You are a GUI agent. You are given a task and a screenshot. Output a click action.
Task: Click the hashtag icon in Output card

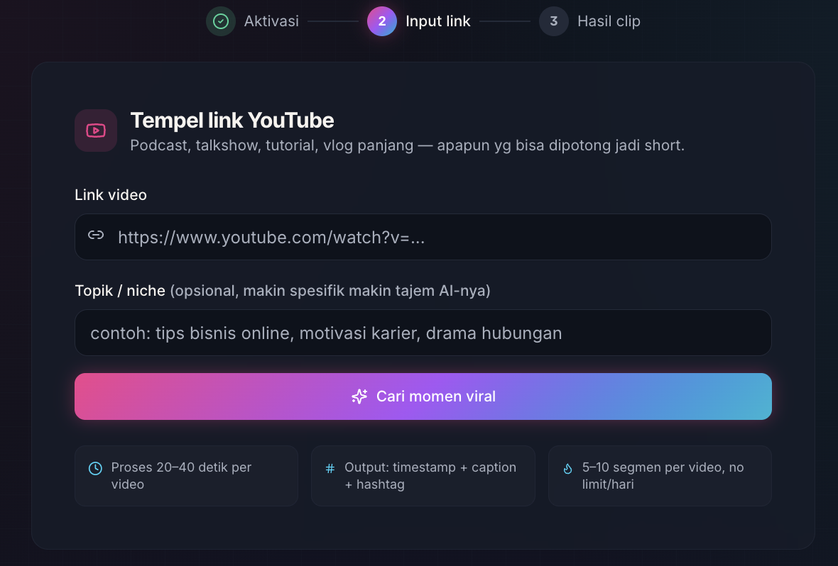330,468
